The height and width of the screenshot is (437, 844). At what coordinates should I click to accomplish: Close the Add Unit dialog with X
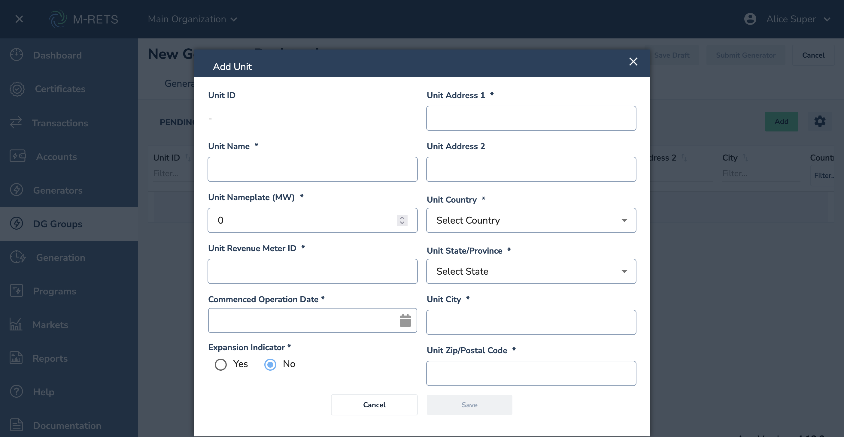point(633,62)
